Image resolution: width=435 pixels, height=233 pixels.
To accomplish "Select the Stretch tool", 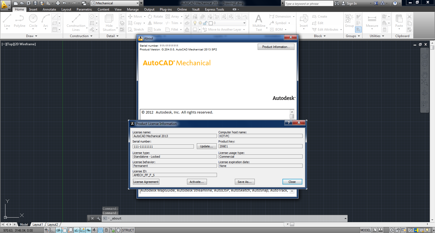I will pos(136,30).
